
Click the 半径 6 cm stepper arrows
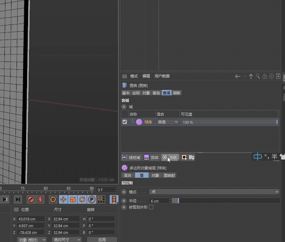pos(170,201)
